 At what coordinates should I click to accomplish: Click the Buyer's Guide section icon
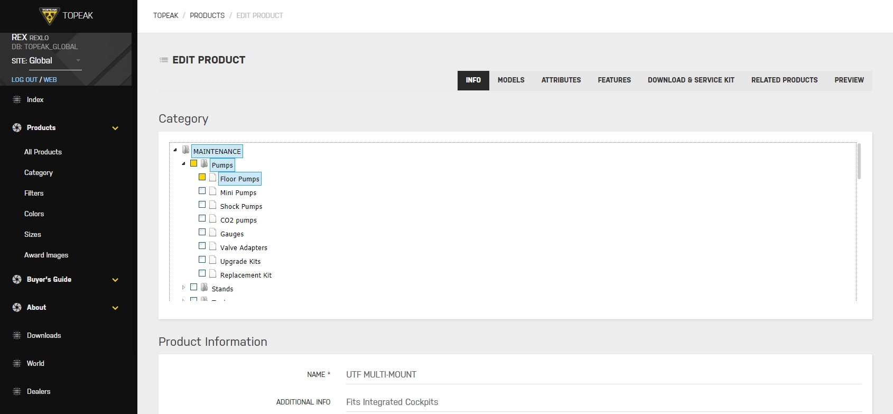coord(17,279)
